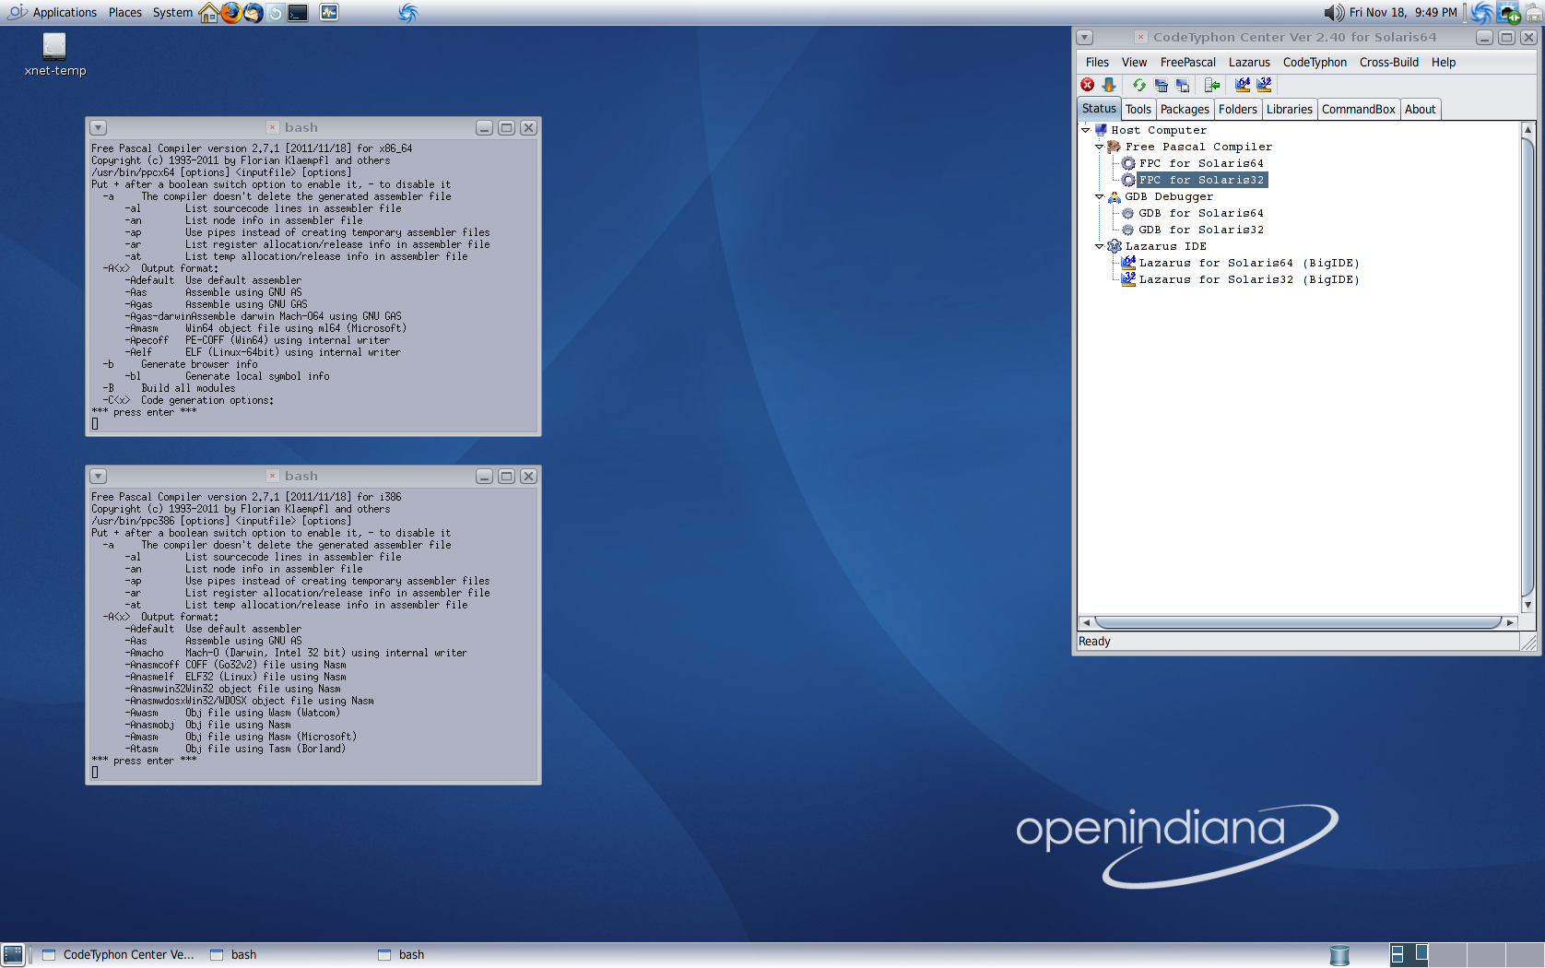1545x968 pixels.
Task: Click the Host Computer monitor icon
Action: 1101,130
